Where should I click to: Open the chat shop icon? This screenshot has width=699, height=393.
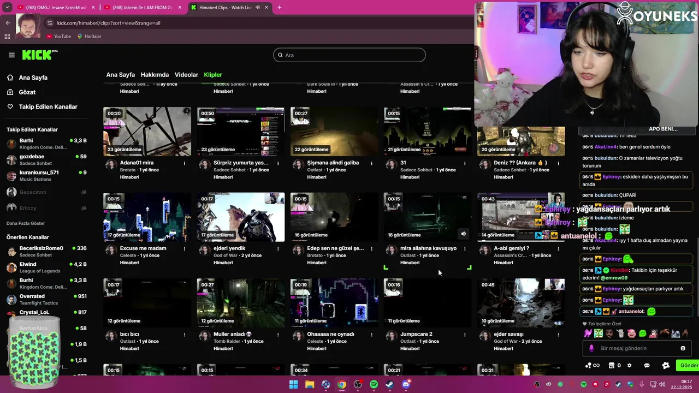[612, 365]
